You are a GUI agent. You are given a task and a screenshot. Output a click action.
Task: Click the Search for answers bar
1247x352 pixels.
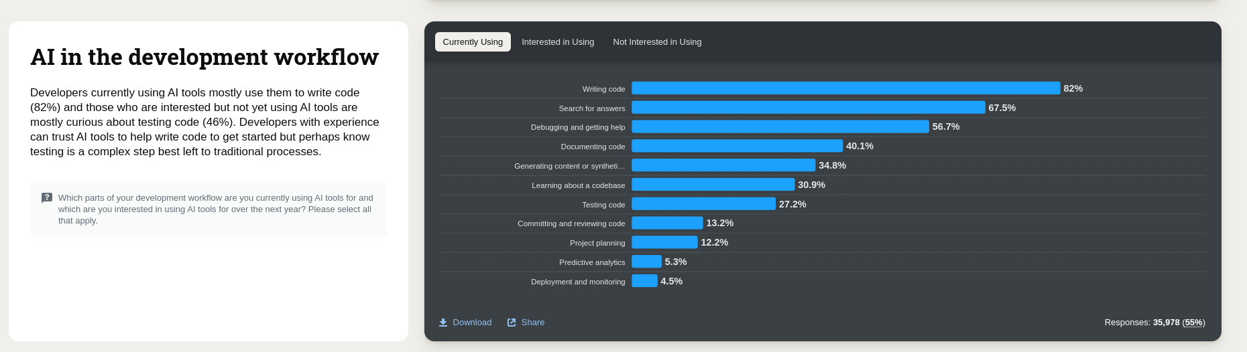coord(808,108)
